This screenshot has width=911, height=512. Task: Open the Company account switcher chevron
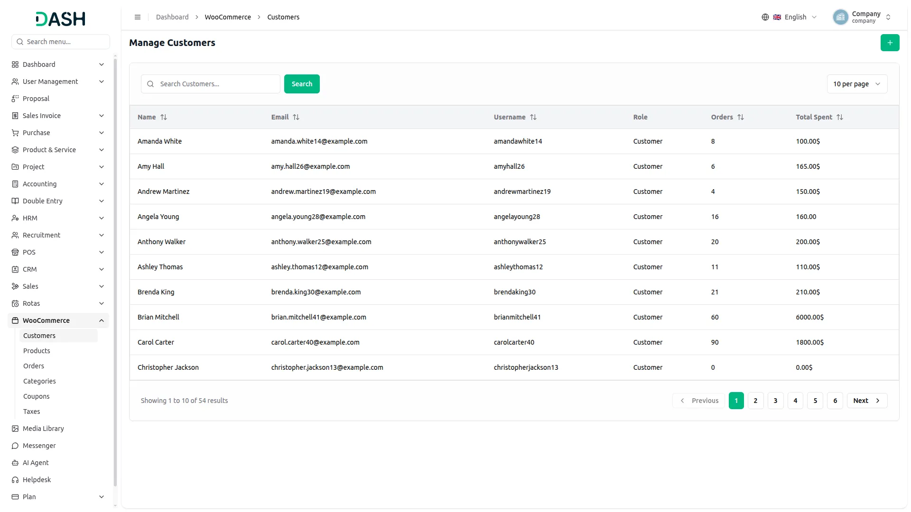pos(888,17)
